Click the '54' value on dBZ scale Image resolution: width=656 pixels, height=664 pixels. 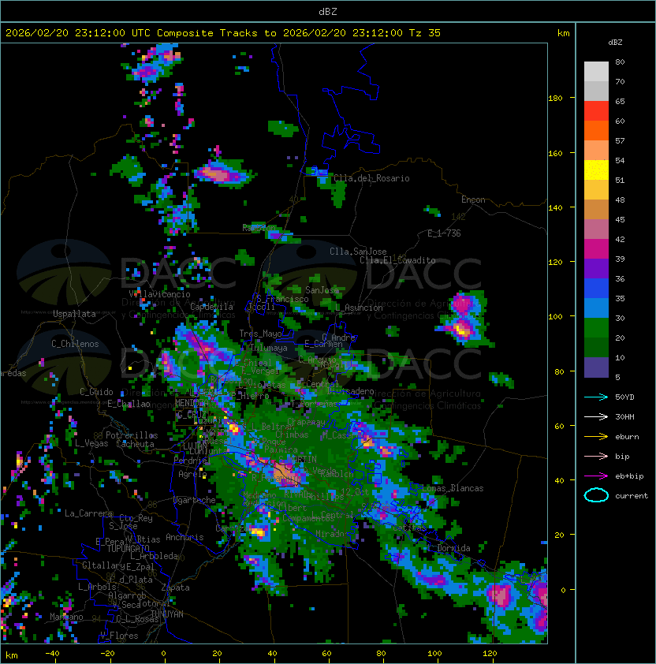coord(620,161)
